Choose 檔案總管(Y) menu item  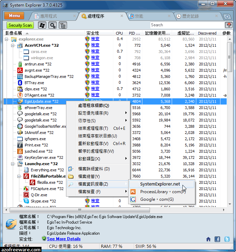click(x=98, y=177)
